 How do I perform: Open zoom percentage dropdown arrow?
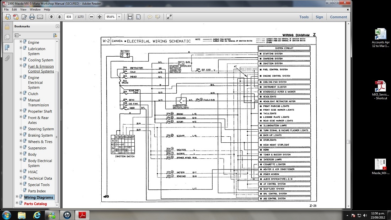119,17
